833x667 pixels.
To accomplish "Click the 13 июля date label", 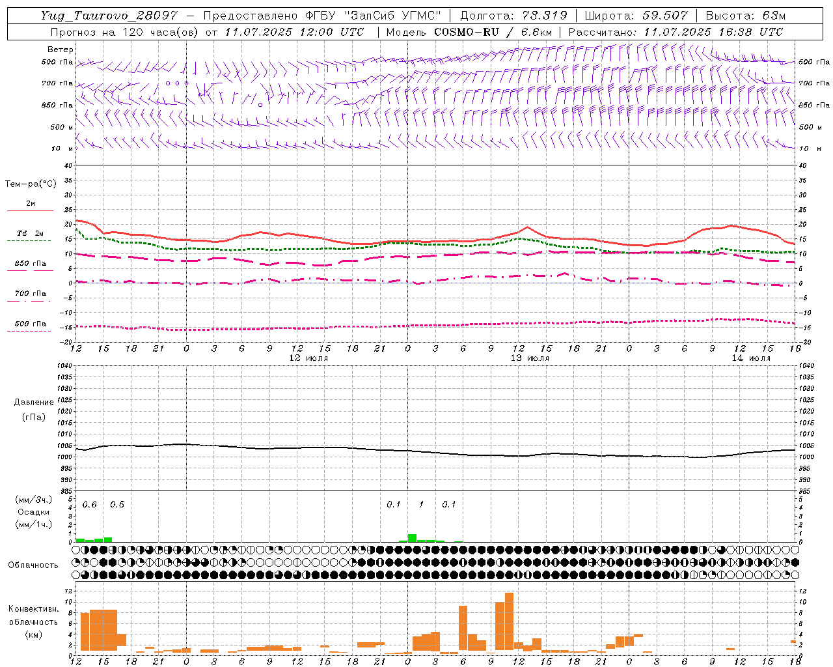I will 530,358.
